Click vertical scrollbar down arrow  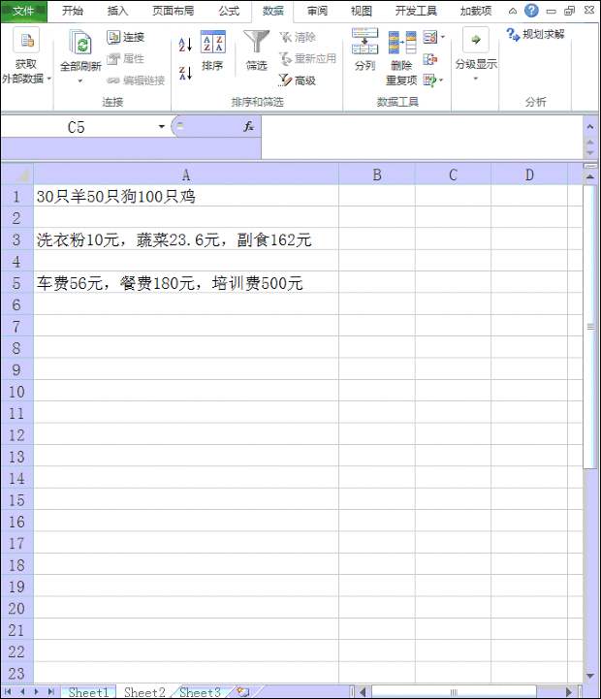(x=590, y=676)
